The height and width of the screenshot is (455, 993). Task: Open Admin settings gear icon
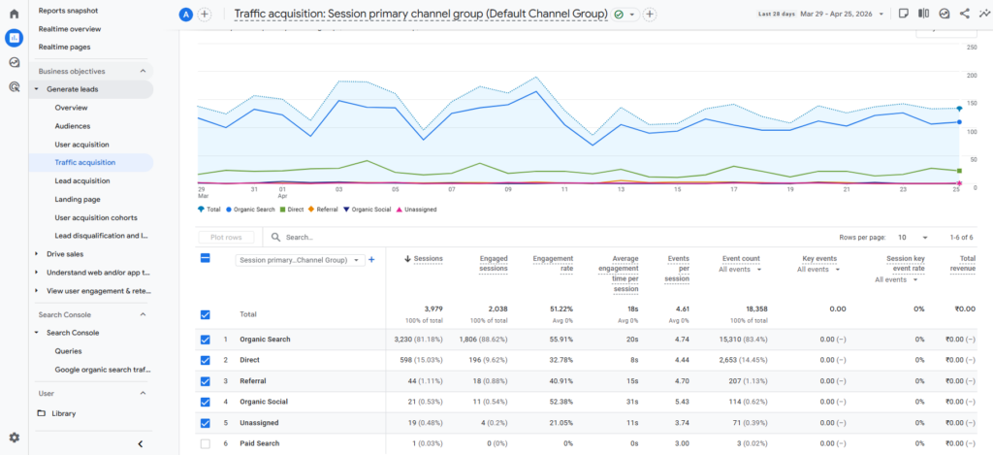click(14, 438)
